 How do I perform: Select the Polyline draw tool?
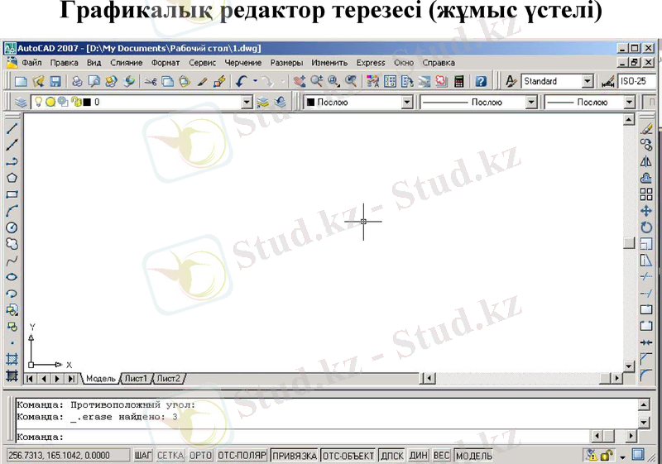pos(12,161)
